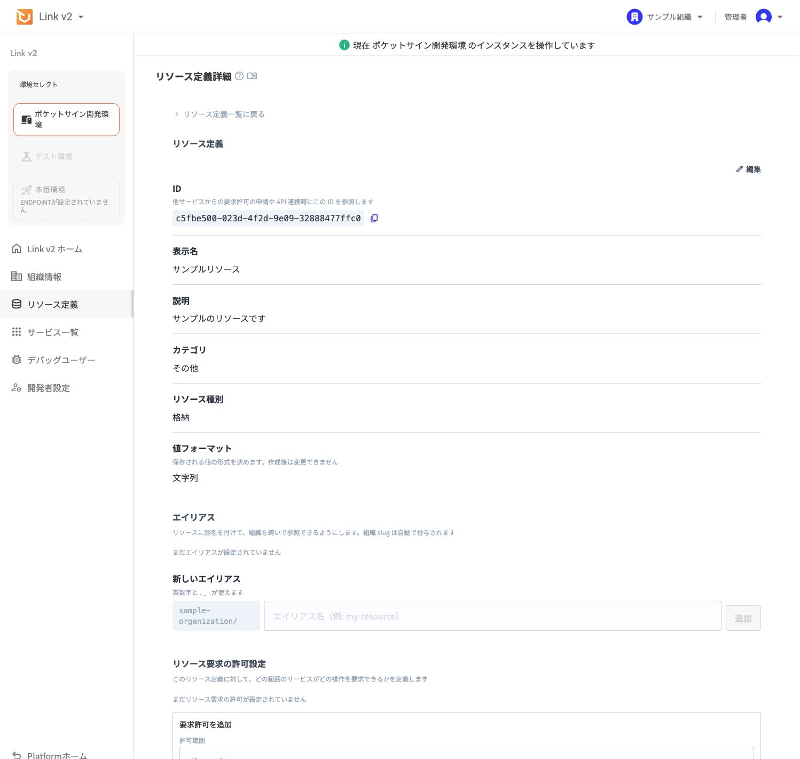
Task: Click the 編集 edit button
Action: tap(748, 169)
